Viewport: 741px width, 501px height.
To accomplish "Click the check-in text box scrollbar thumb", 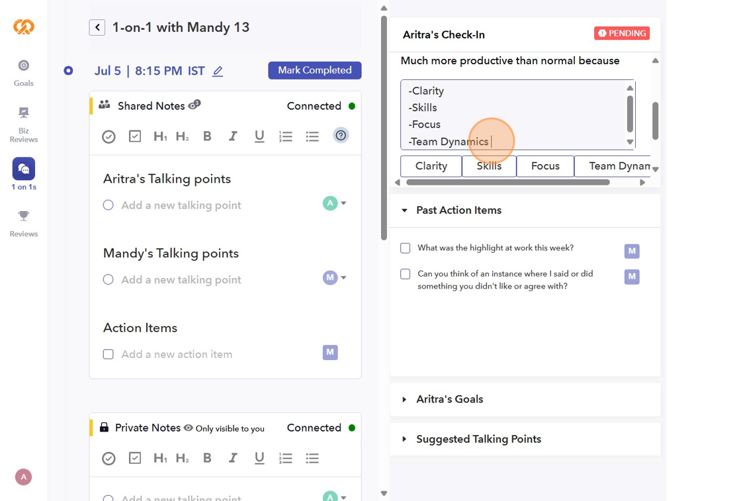I will coord(630,114).
